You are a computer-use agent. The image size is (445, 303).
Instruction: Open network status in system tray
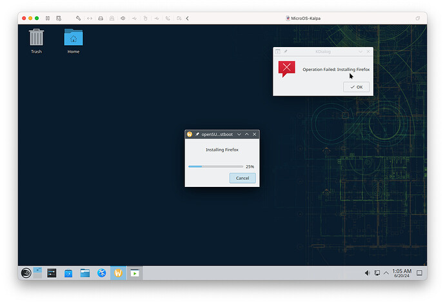377,273
